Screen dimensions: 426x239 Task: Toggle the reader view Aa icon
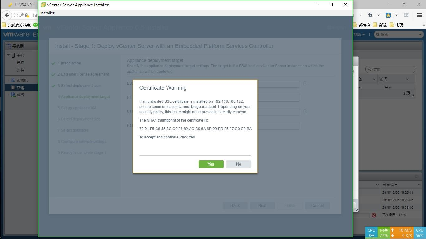tap(406, 15)
